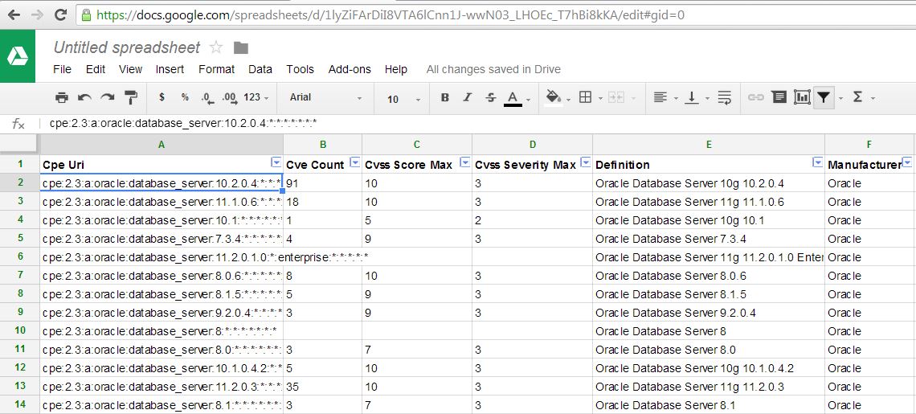916x414 pixels.
Task: Redo the last undone action
Action: coord(107,97)
